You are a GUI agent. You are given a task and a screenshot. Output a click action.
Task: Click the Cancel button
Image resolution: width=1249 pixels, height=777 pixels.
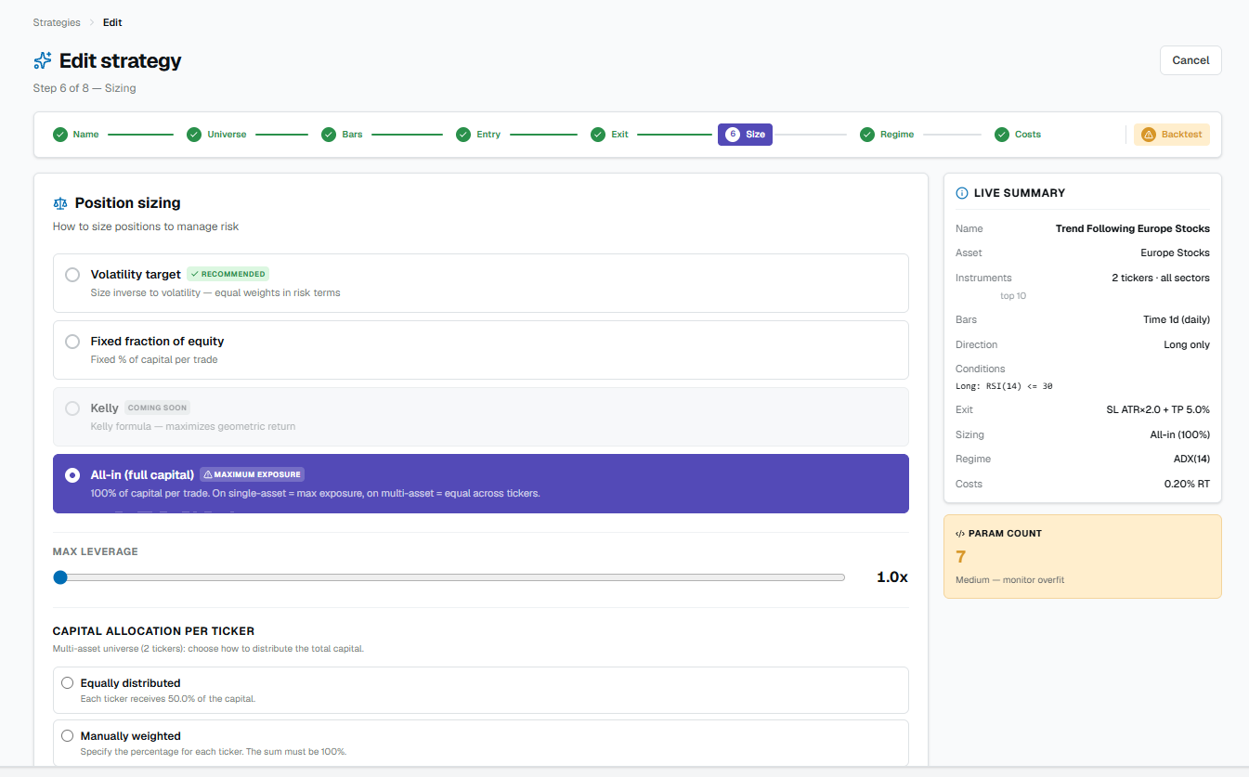[1190, 60]
